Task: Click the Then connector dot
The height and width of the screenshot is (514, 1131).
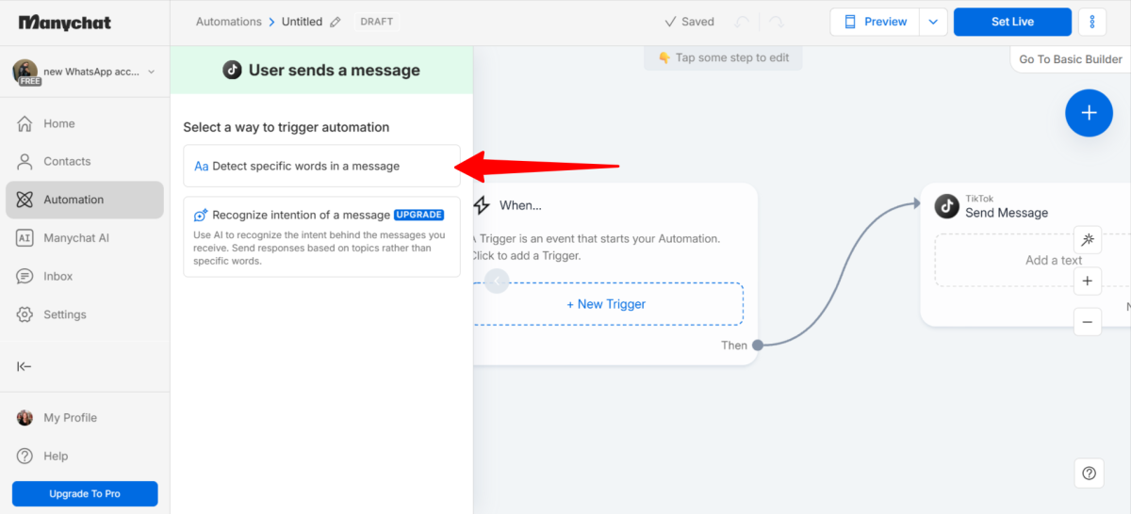Action: [758, 345]
